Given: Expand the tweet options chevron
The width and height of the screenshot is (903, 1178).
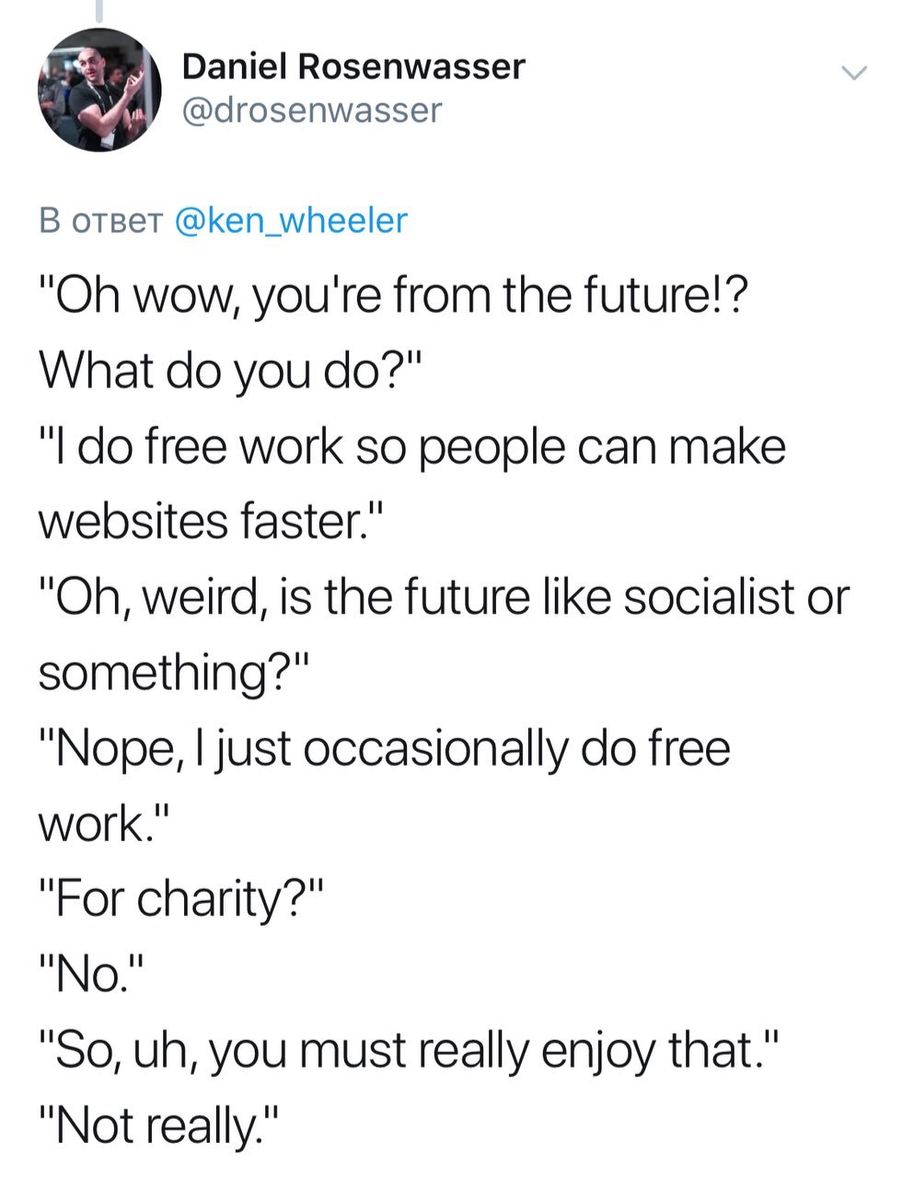Looking at the screenshot, I should click(x=855, y=73).
